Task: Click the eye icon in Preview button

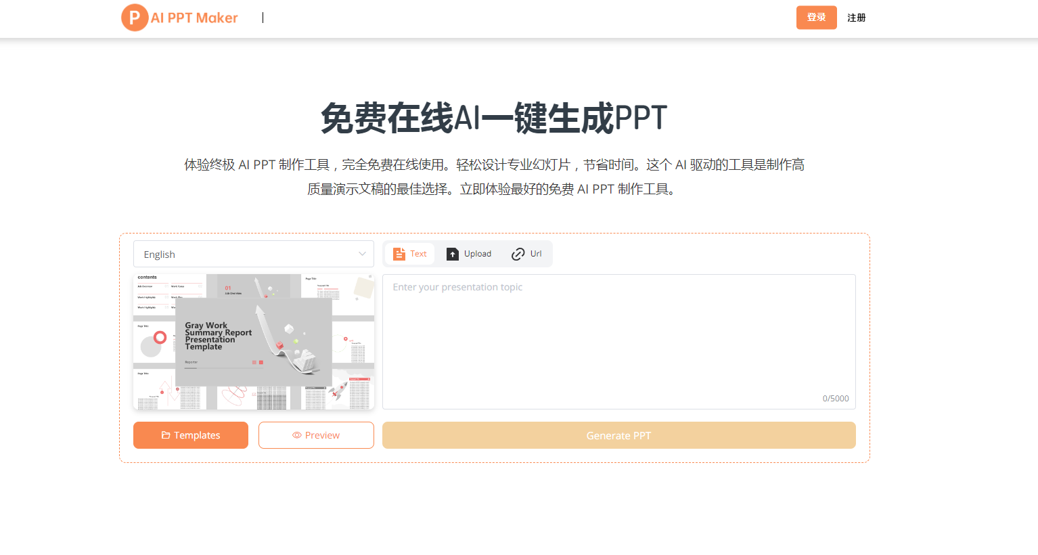Action: [297, 435]
